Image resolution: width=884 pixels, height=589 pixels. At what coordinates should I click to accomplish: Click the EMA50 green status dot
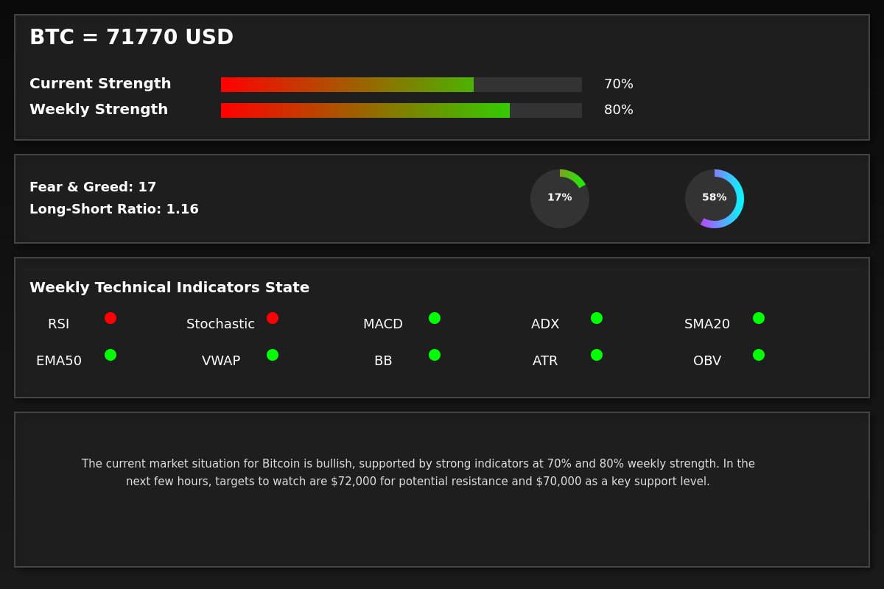point(110,355)
